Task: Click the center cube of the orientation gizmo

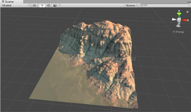Action: point(179,20)
